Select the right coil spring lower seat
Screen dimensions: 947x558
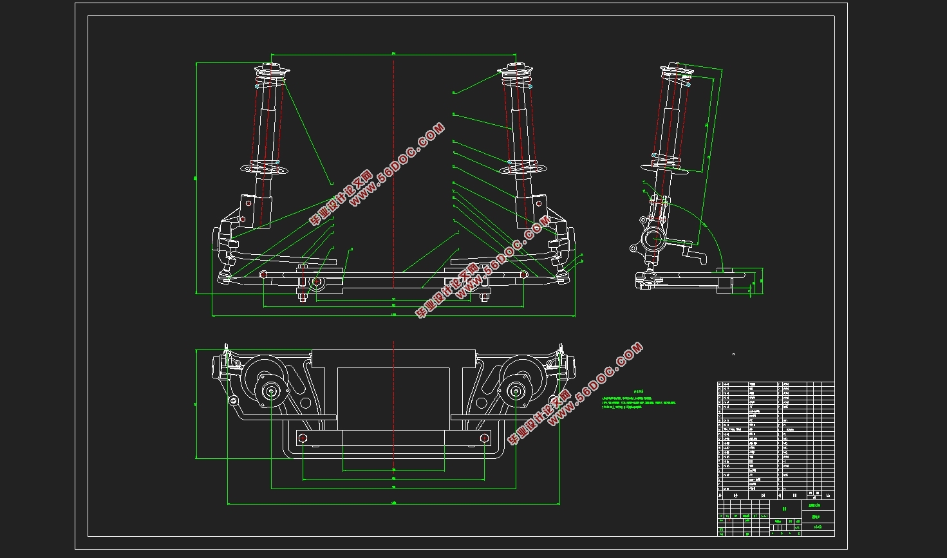click(523, 169)
